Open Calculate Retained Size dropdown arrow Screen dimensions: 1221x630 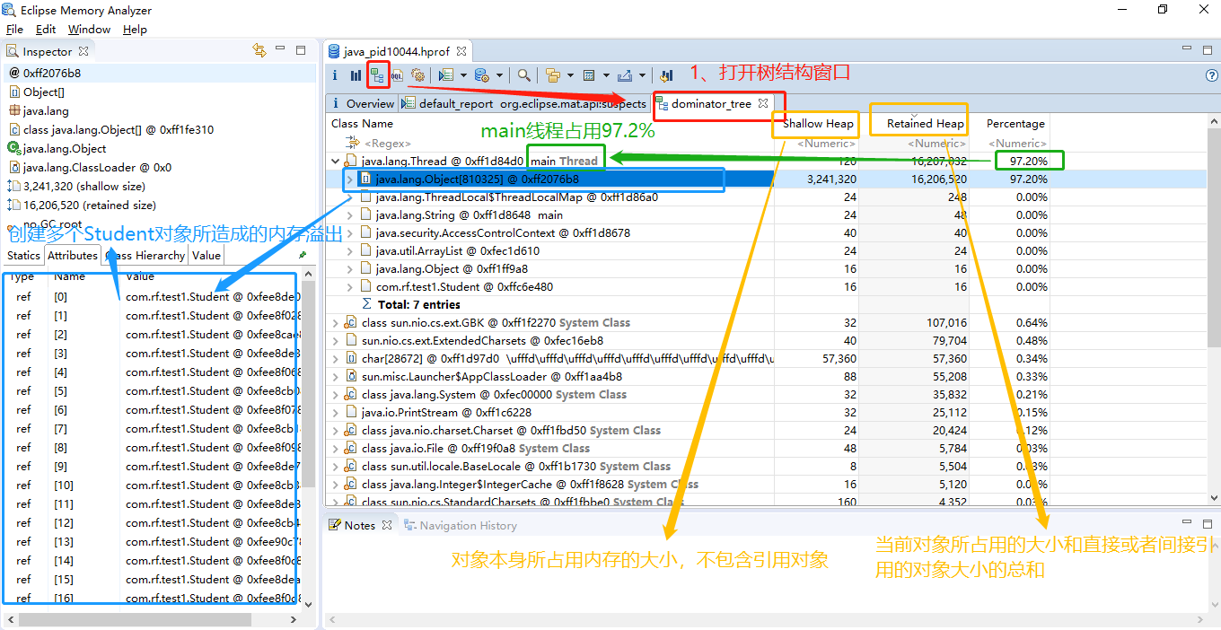click(606, 75)
